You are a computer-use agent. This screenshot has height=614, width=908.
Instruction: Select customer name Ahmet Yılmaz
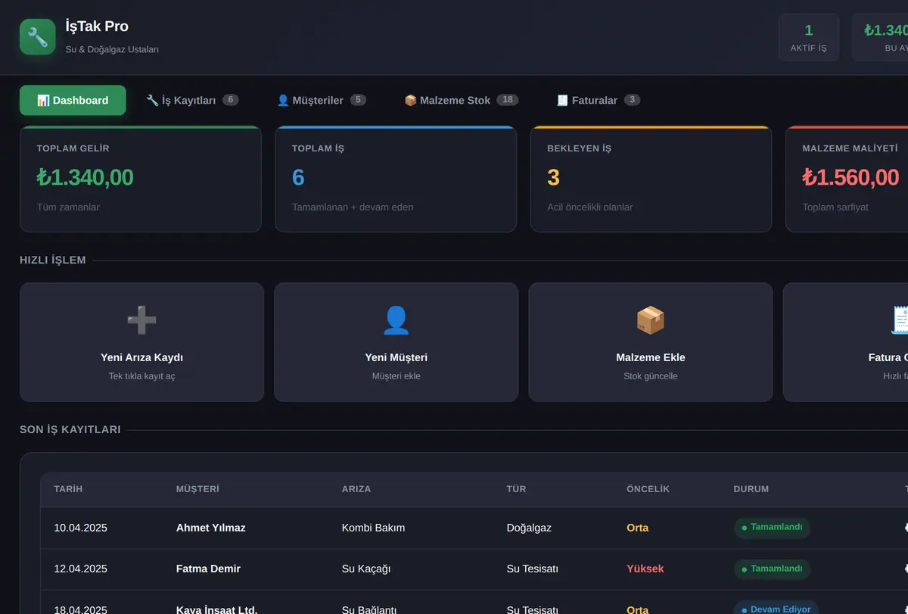211,528
